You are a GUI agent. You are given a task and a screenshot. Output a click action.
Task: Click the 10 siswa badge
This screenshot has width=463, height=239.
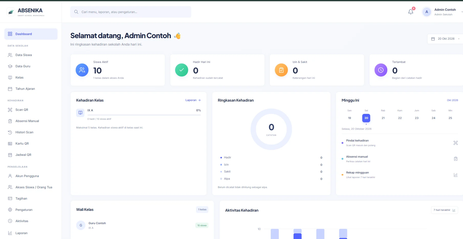(x=202, y=225)
